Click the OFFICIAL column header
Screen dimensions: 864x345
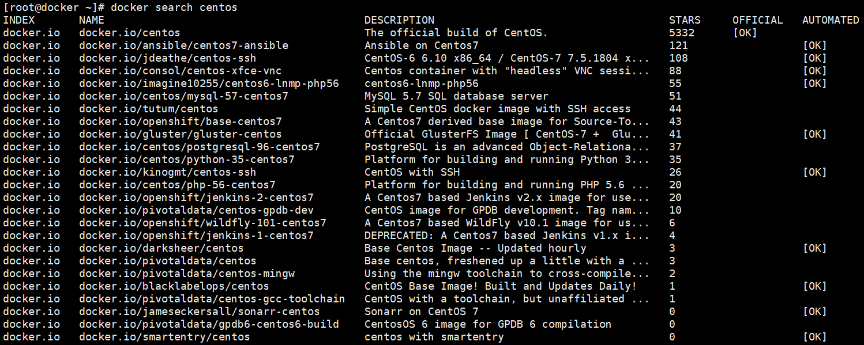pos(758,20)
